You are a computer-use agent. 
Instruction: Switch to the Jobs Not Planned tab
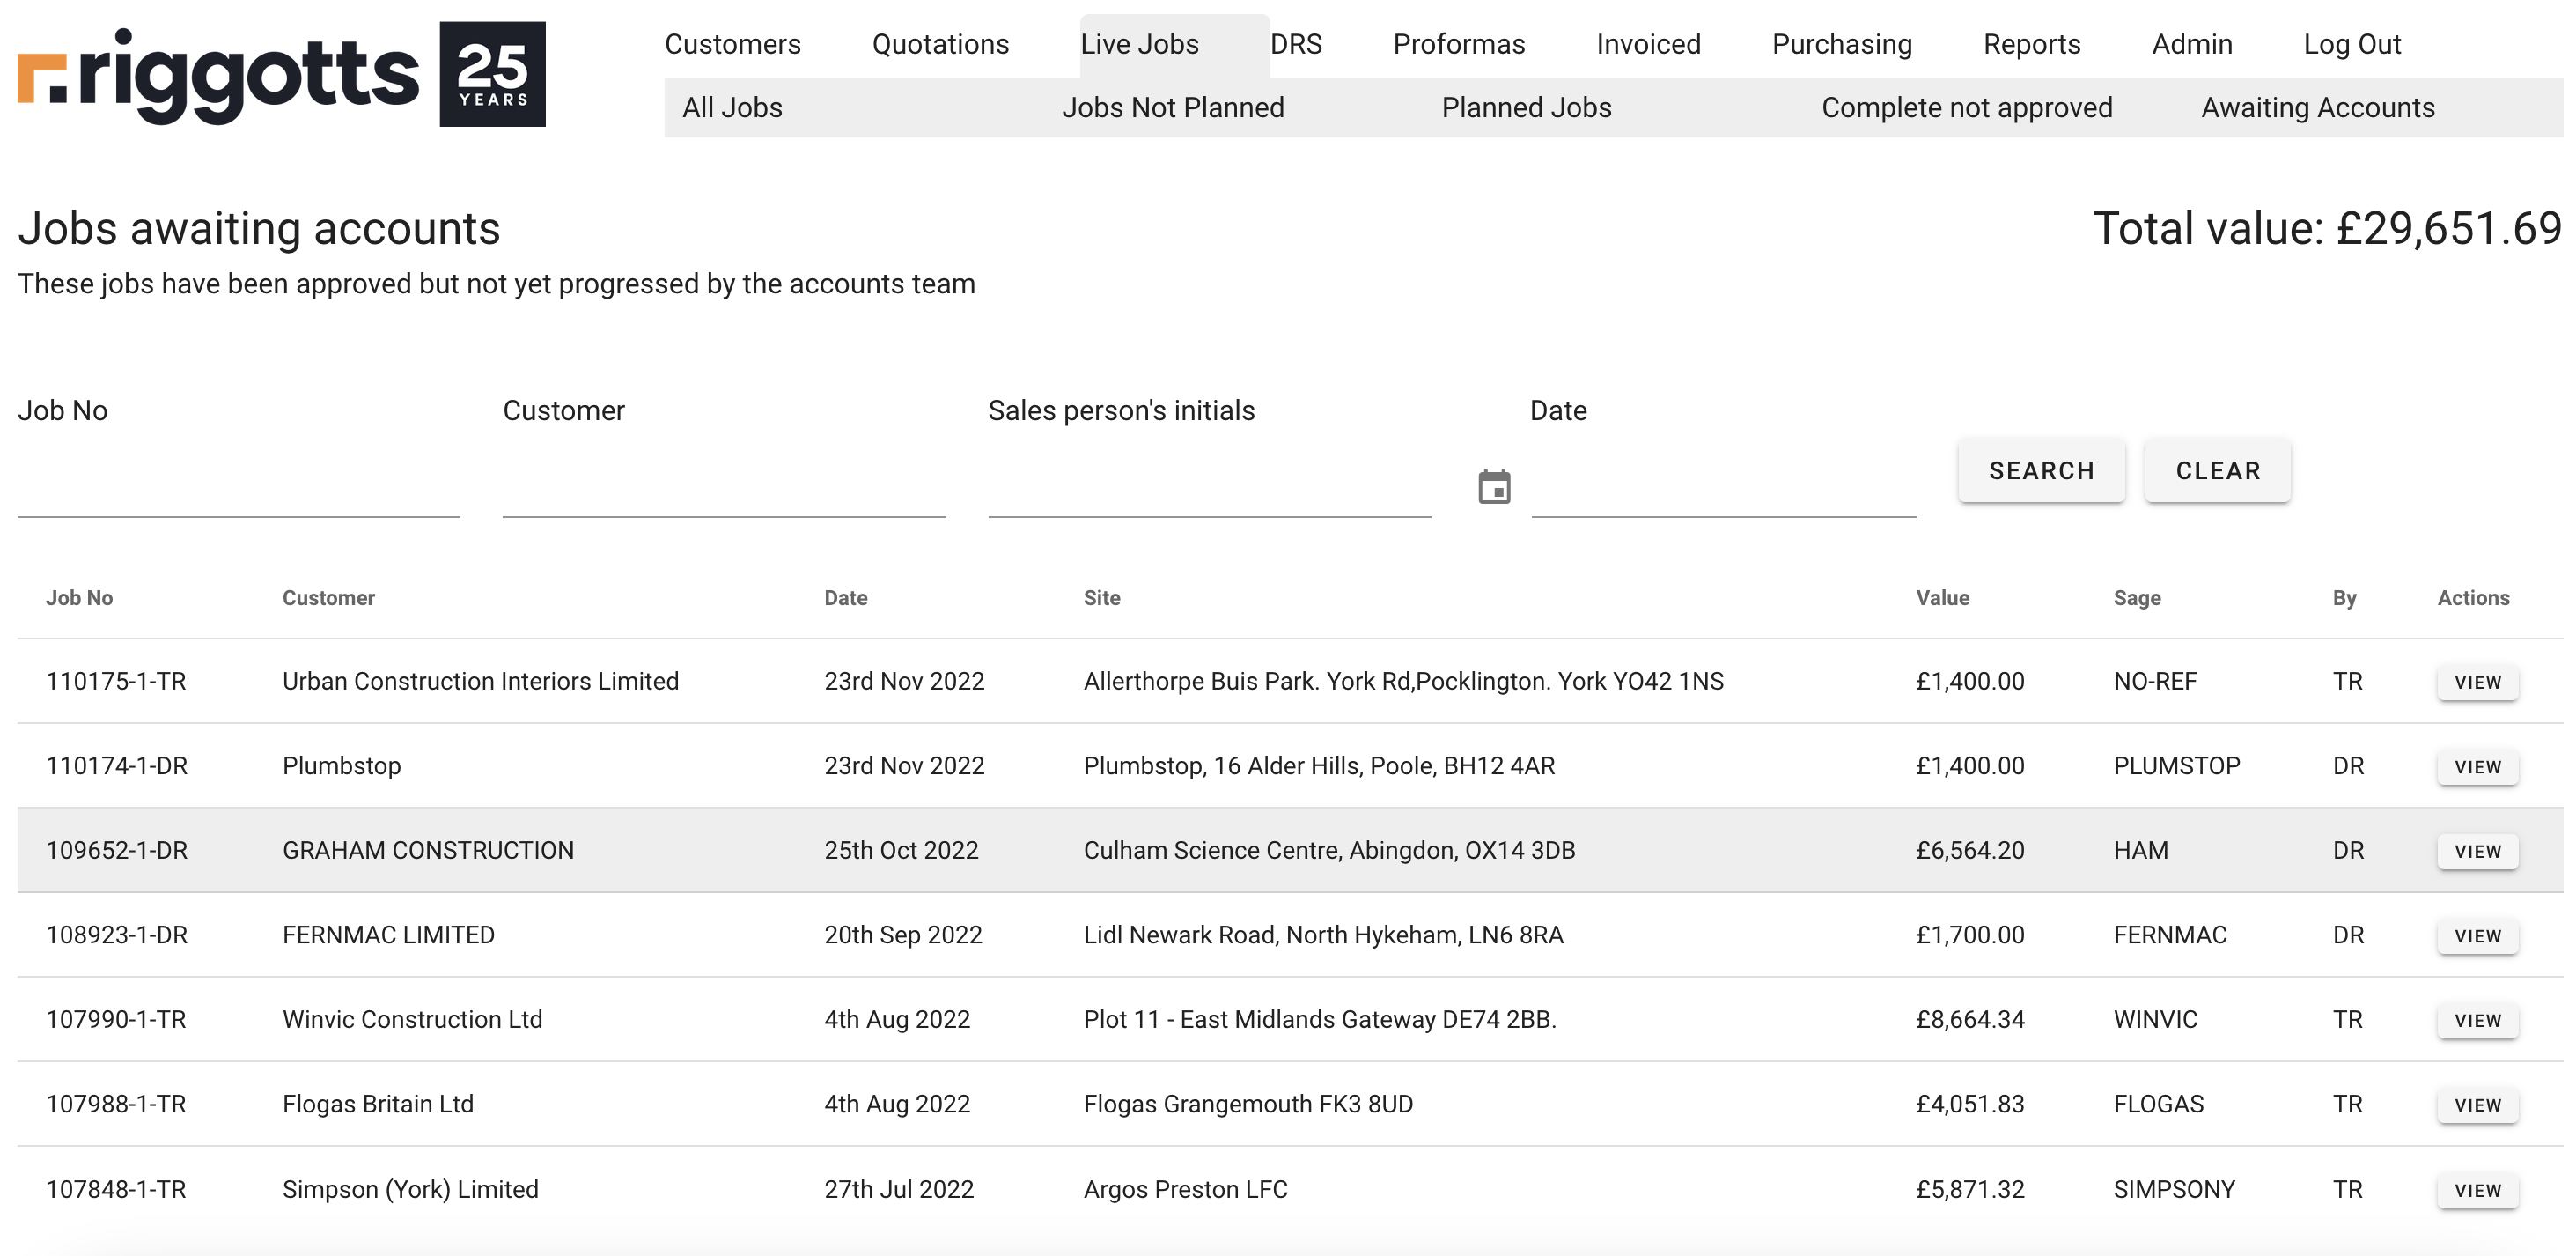coord(1172,107)
